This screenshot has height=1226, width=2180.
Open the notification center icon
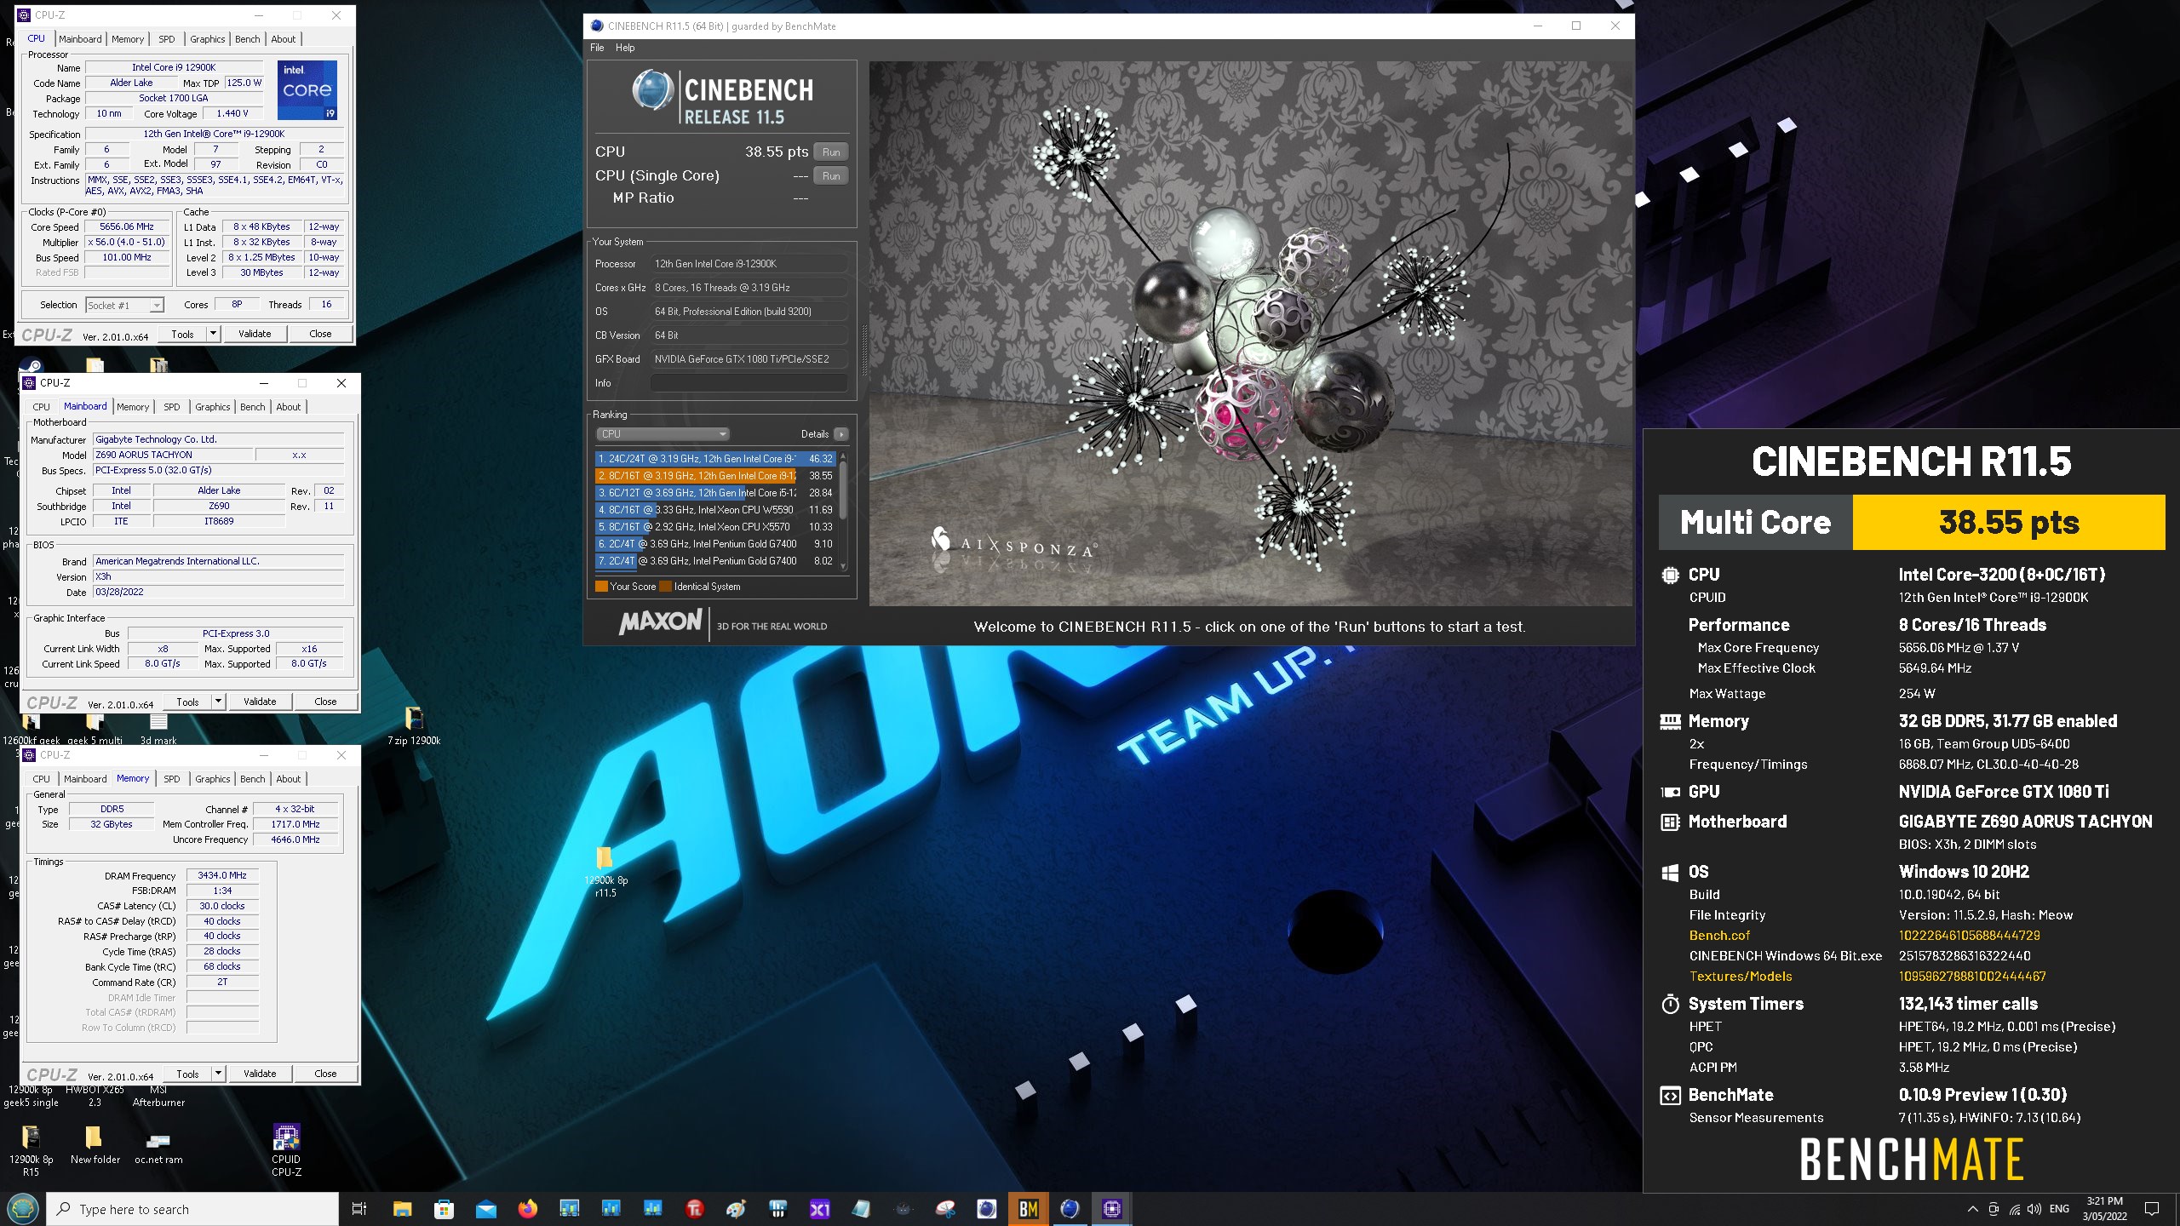click(x=2152, y=1209)
